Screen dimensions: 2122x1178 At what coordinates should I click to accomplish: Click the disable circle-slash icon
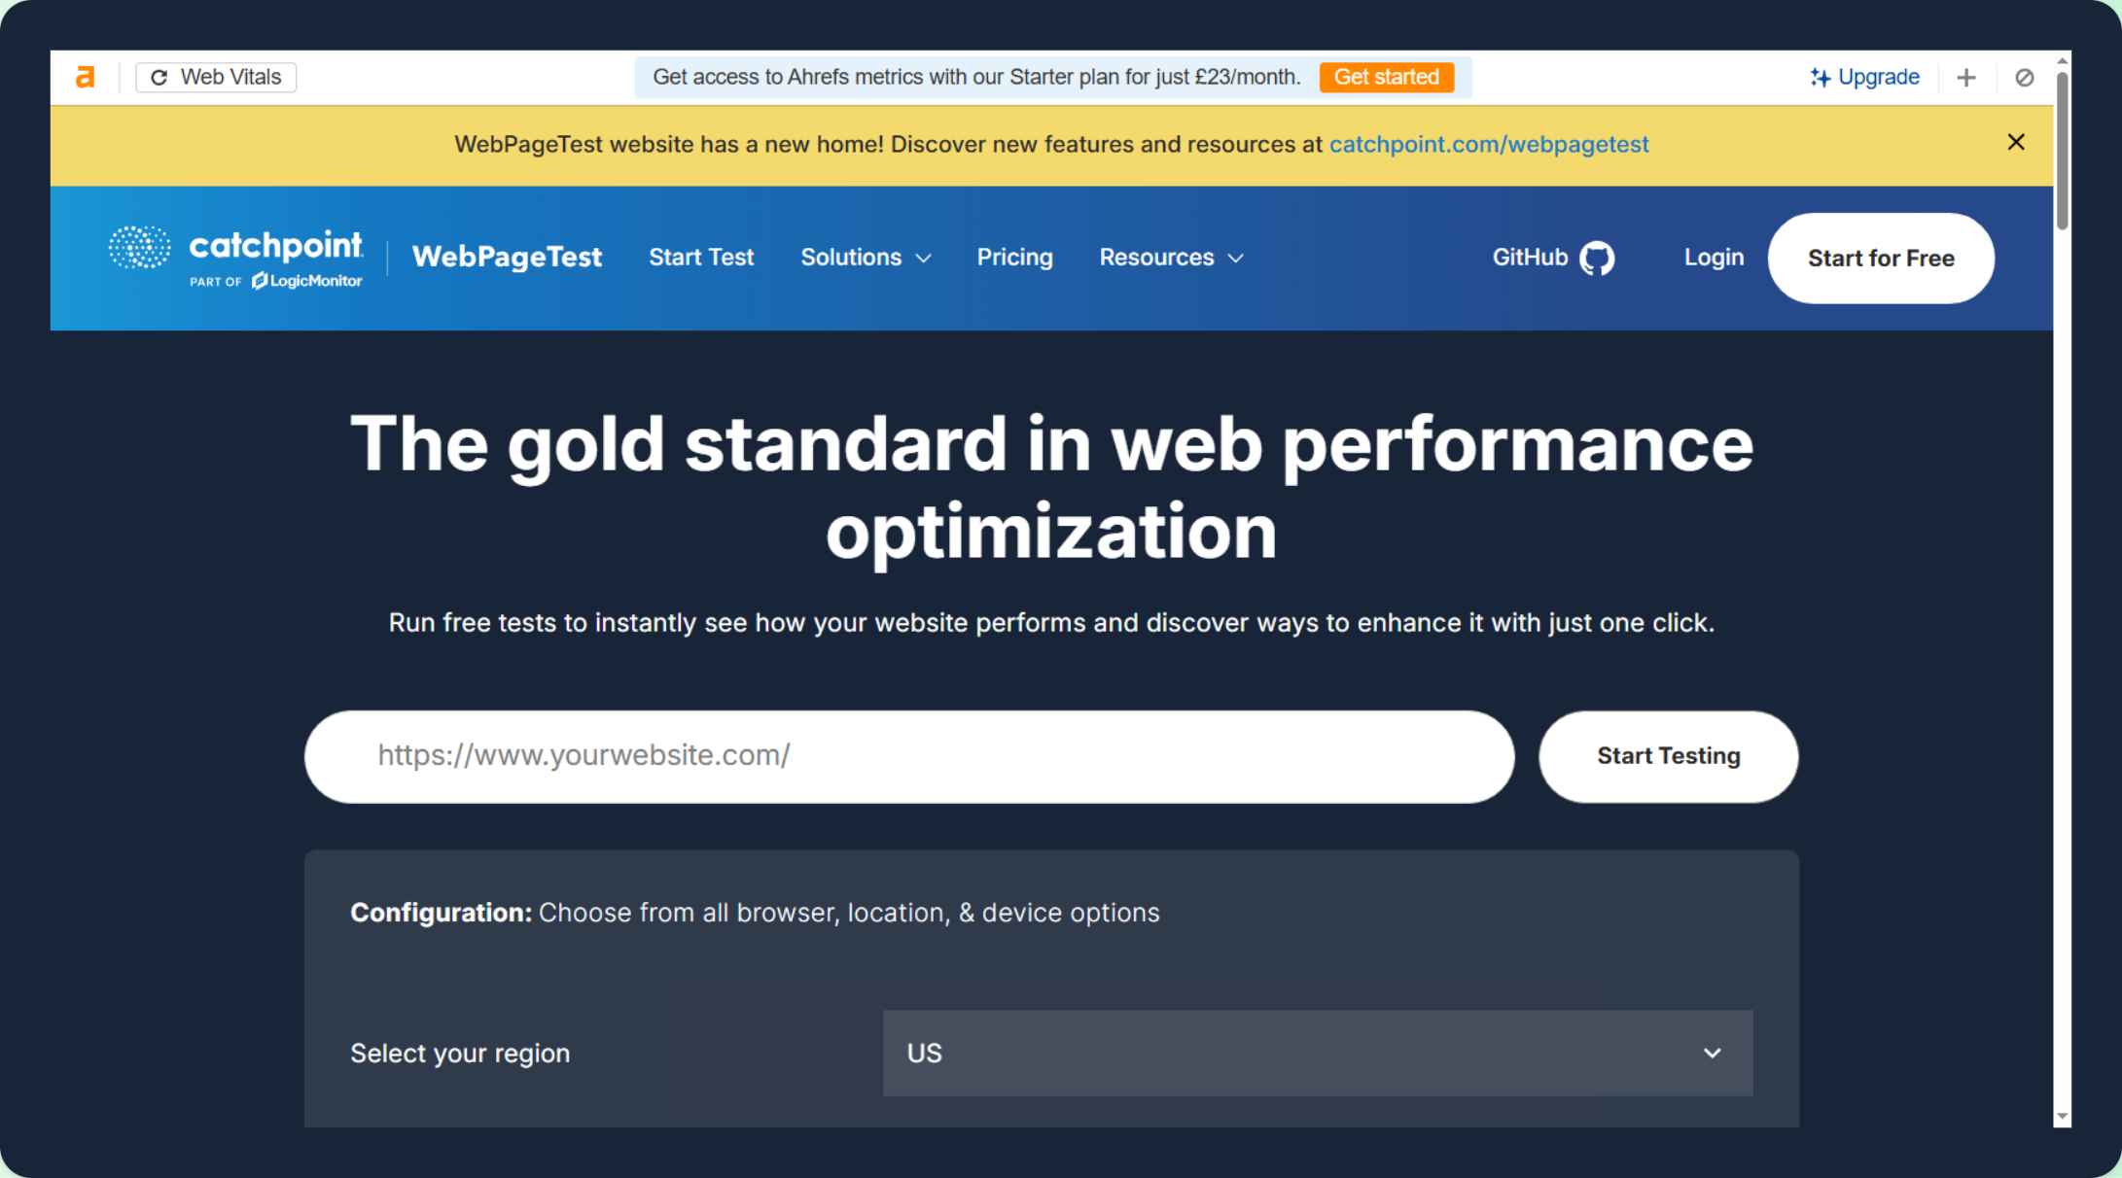2024,78
